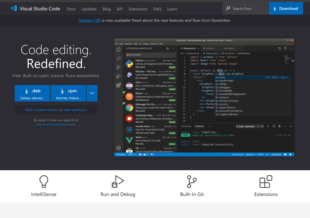The width and height of the screenshot is (310, 218).
Task: Click the Settings gear in the screenshot's activity bar
Action: point(119,148)
